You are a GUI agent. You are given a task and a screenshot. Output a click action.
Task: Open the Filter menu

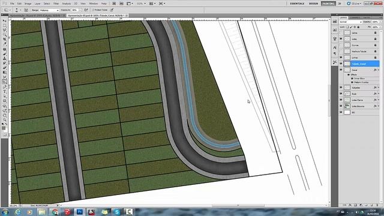[x=56, y=4]
